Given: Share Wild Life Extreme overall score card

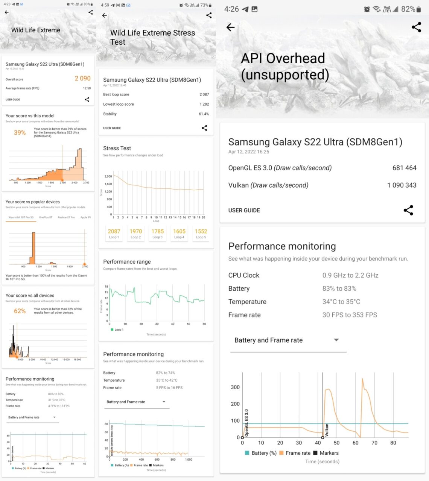Looking at the screenshot, I should (87, 100).
